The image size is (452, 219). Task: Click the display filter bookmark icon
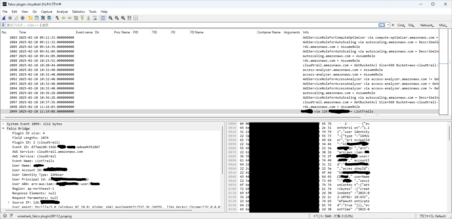coord(3,25)
